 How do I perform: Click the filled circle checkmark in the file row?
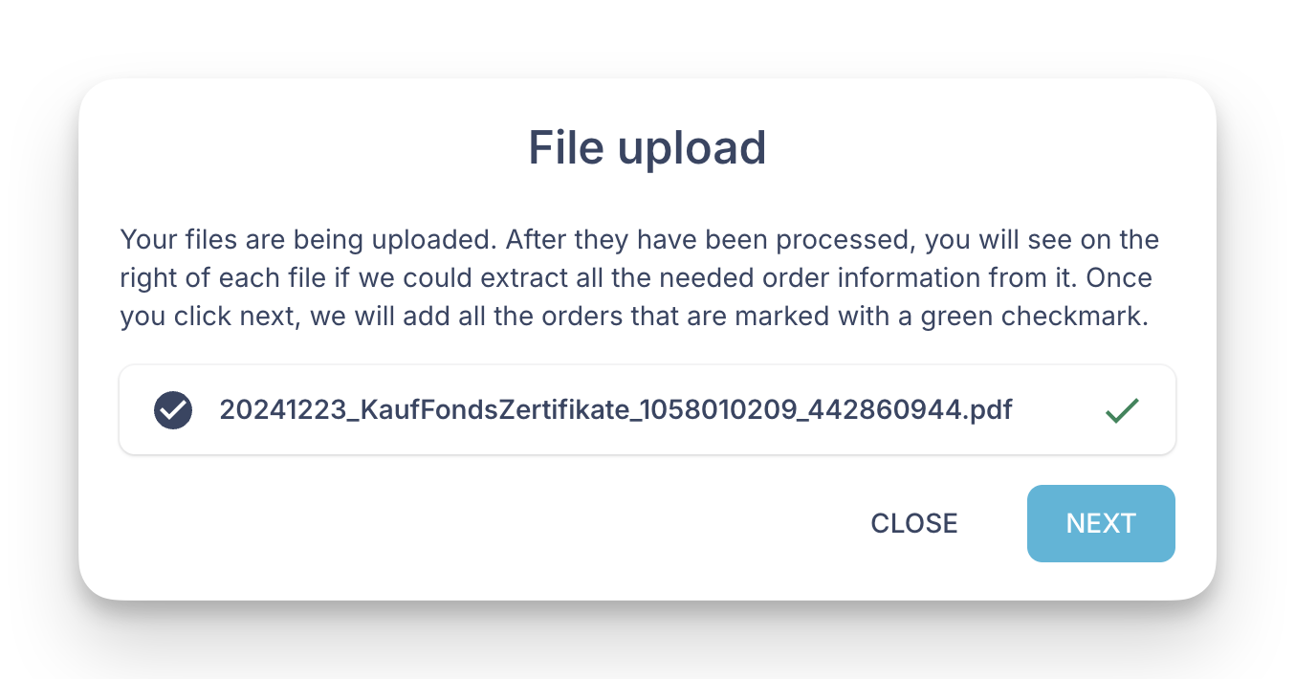point(173,410)
